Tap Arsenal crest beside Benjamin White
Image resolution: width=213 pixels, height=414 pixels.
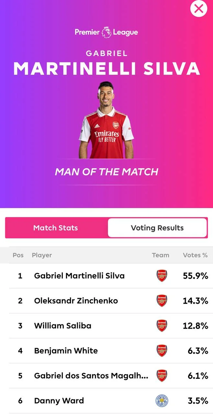click(162, 351)
